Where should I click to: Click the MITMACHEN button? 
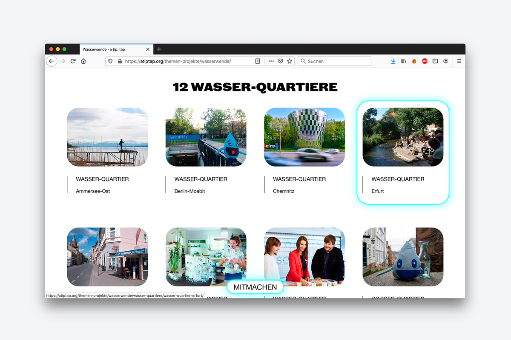point(255,287)
